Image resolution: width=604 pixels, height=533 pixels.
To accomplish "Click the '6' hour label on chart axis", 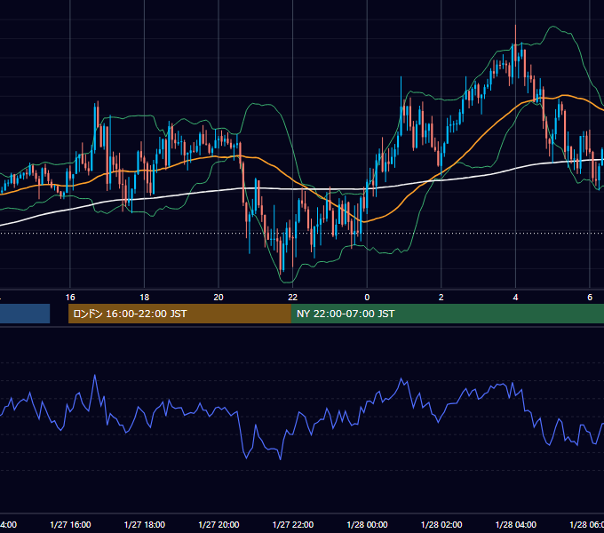I will coord(590,298).
